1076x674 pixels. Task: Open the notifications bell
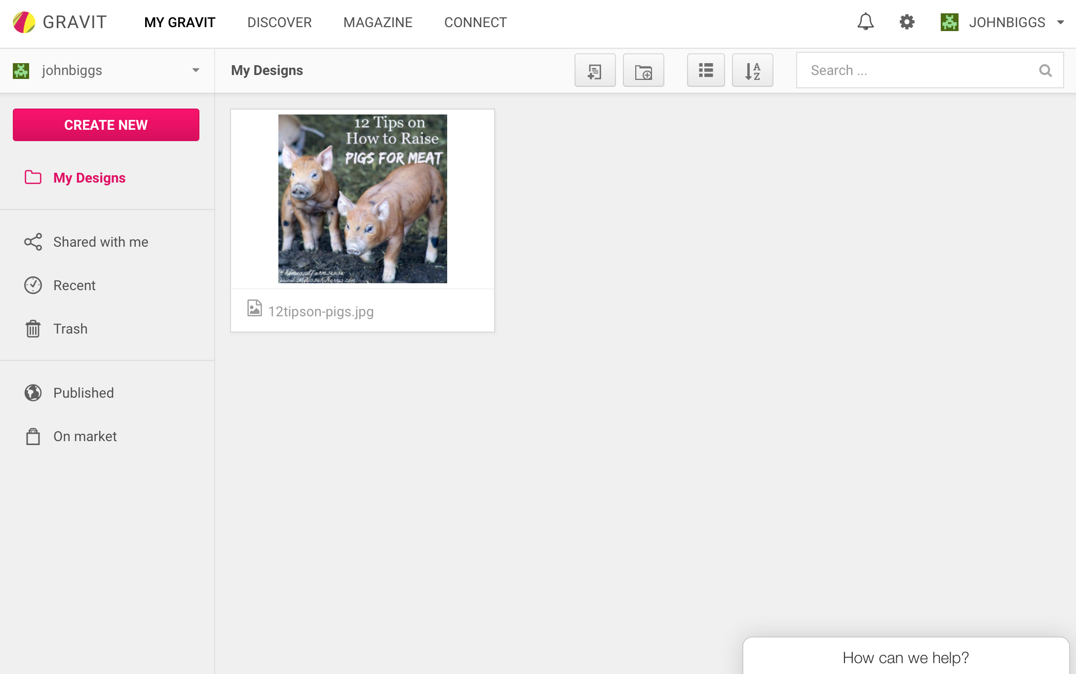point(865,22)
